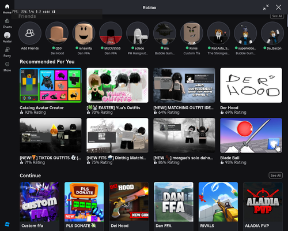Click the Catalog Avatar Creator title text

coord(41,108)
